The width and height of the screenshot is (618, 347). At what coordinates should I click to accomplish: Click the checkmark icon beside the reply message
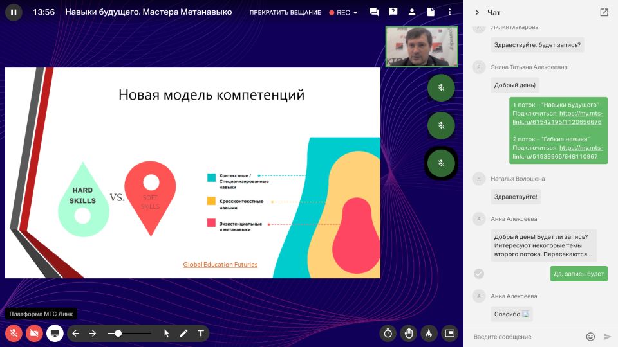(479, 274)
